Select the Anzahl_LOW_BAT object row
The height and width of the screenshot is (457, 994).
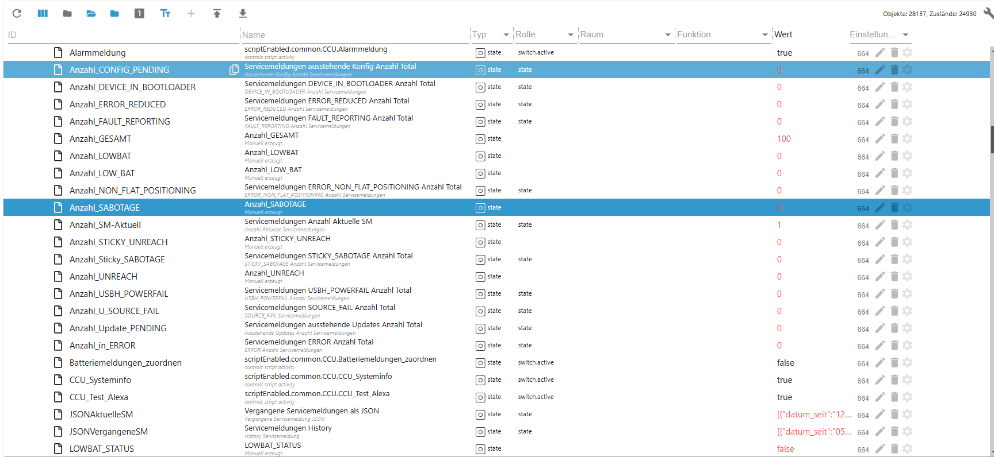(x=496, y=173)
